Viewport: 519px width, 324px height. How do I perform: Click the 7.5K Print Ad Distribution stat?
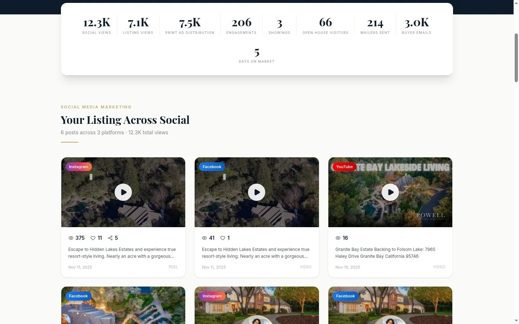[190, 25]
